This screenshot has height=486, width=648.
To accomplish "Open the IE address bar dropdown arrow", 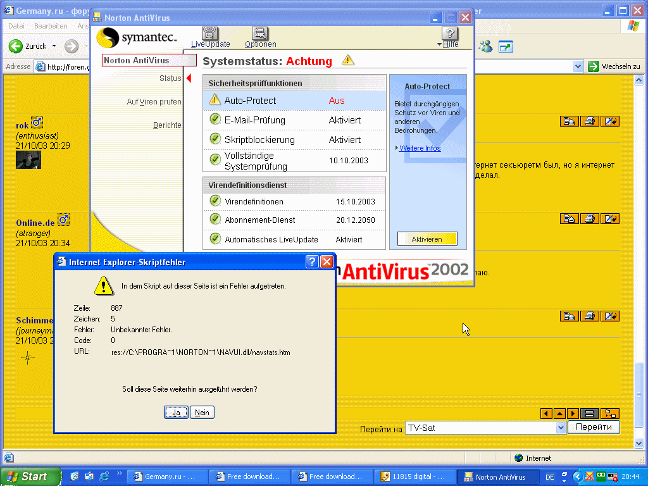I will point(578,66).
